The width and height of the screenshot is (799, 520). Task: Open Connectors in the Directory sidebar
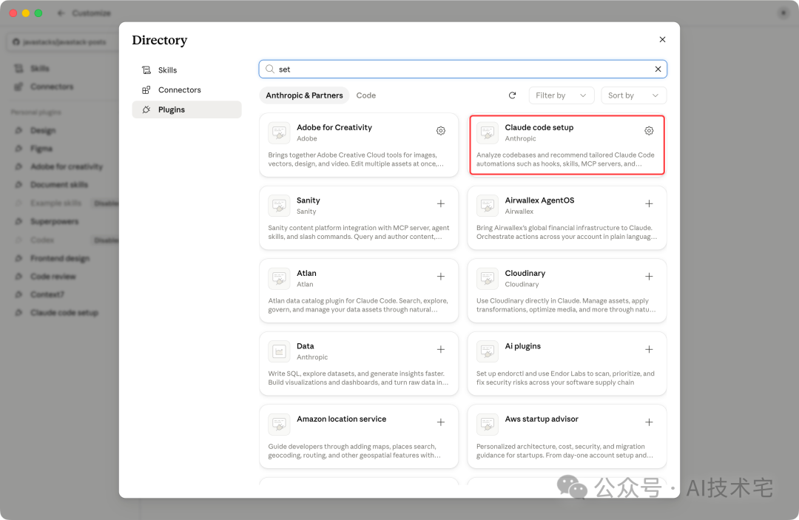pyautogui.click(x=186, y=90)
